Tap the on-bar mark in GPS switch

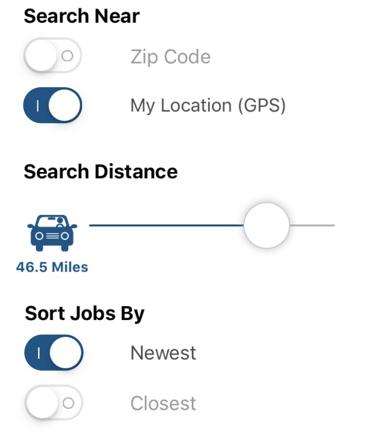pos(38,106)
